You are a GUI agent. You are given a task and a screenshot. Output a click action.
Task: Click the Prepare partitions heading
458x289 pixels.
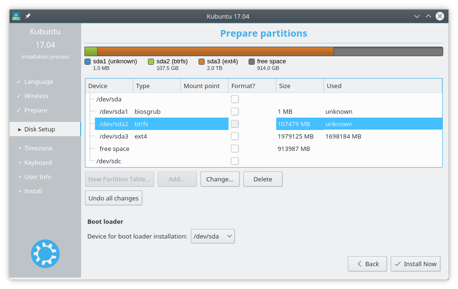coord(264,33)
